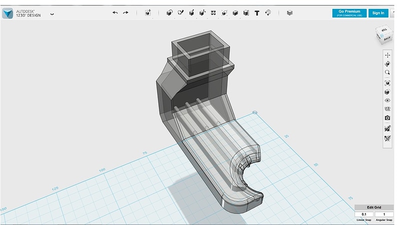Open the Construct tool
400x225 pixels.
click(x=191, y=12)
